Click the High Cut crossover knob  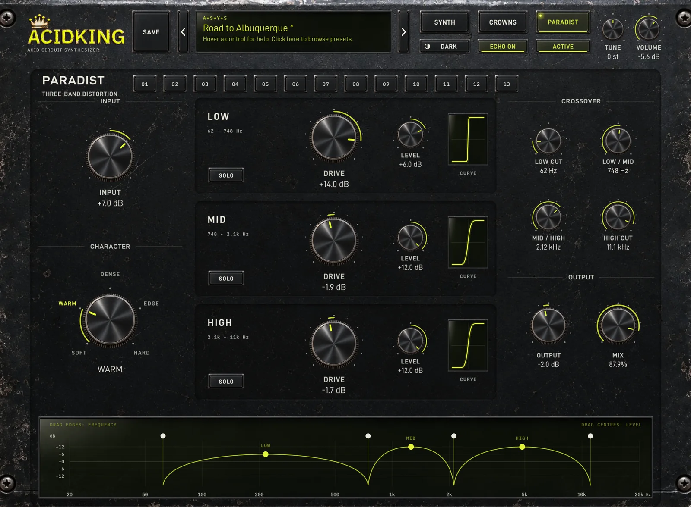click(618, 217)
